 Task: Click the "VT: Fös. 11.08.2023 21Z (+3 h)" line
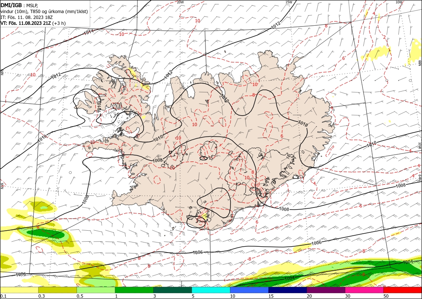click(33, 23)
